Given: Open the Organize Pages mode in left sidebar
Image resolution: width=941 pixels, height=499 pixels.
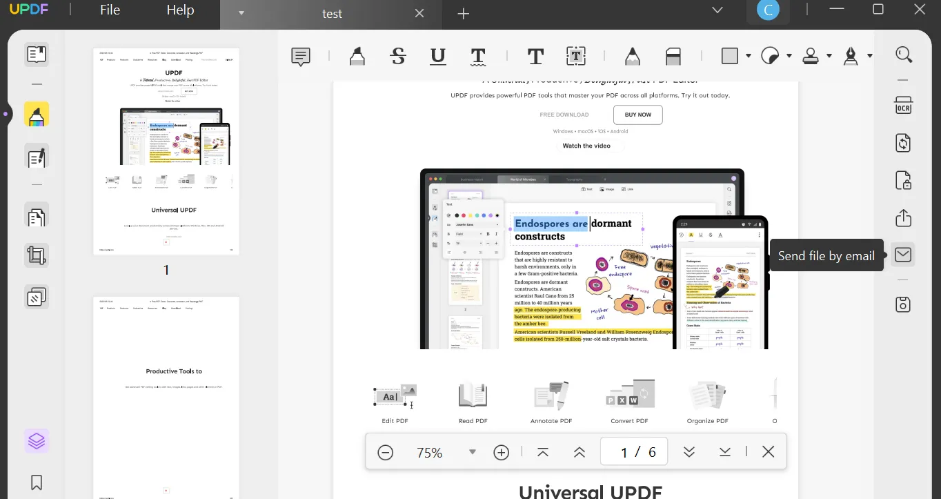Looking at the screenshot, I should [37, 217].
